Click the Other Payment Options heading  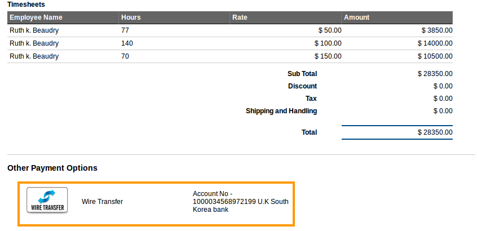(52, 168)
